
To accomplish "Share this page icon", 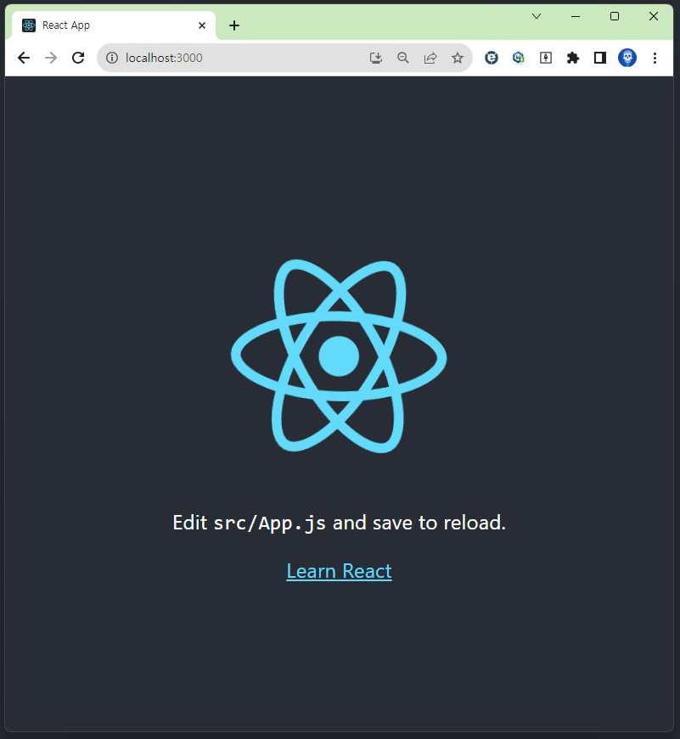I will coord(430,58).
